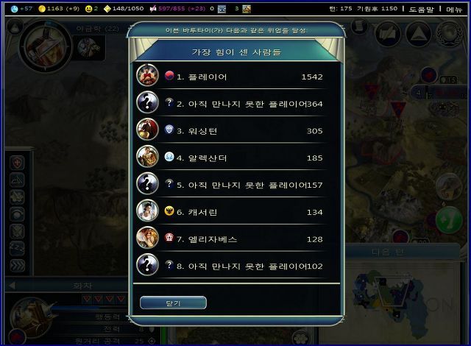Image resolution: width=471 pixels, height=346 pixels.
Task: Click the green next turn button
Action: pyautogui.click(x=449, y=220)
